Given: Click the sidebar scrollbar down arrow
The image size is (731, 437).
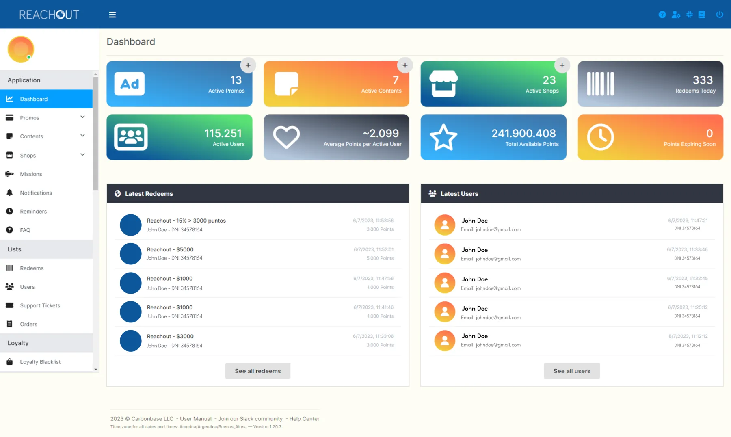Looking at the screenshot, I should tap(96, 370).
